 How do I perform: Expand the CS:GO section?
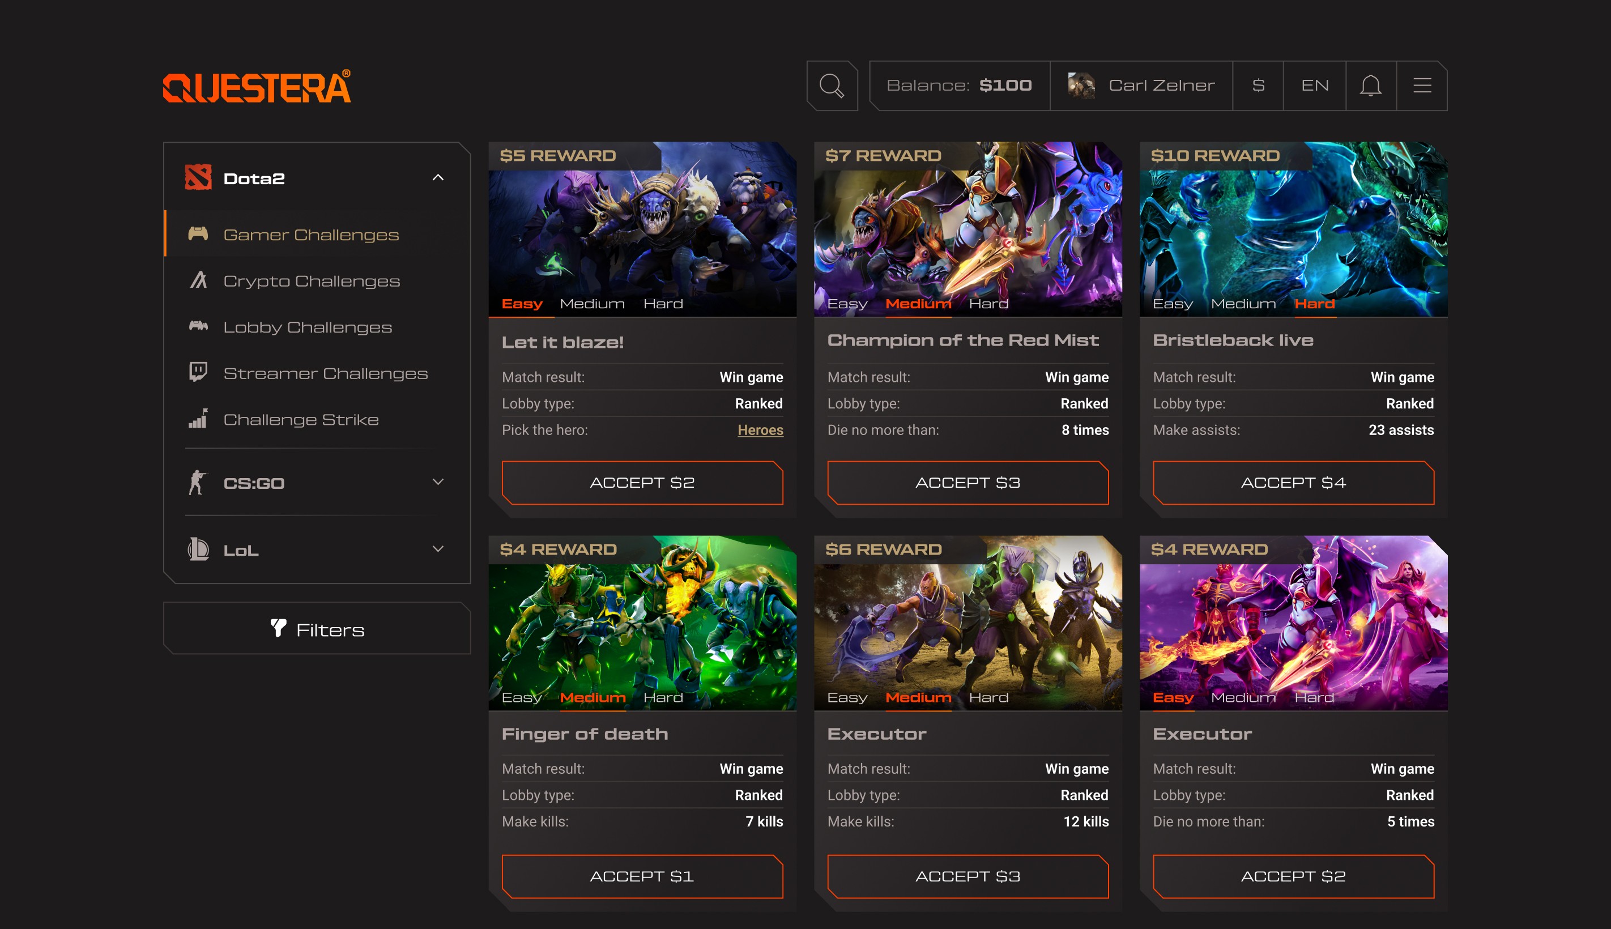(438, 483)
